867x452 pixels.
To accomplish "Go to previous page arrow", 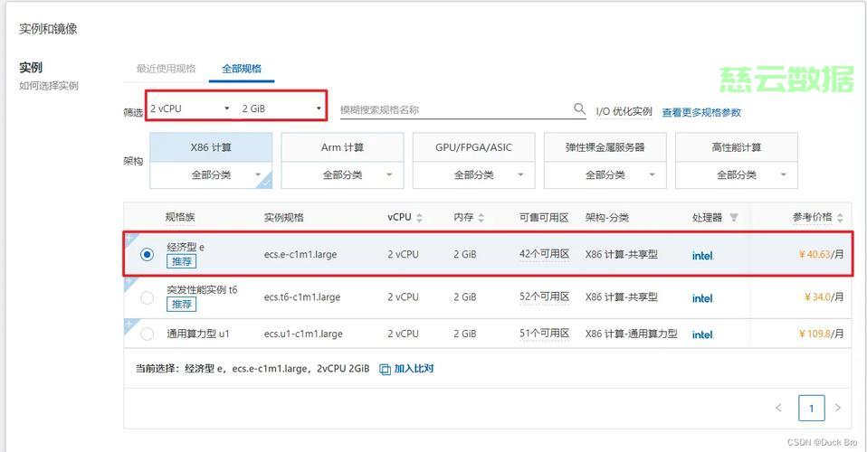I will (778, 409).
